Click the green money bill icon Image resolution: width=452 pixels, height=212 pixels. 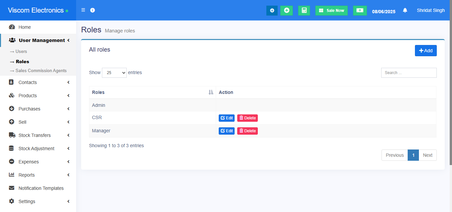coord(360,11)
